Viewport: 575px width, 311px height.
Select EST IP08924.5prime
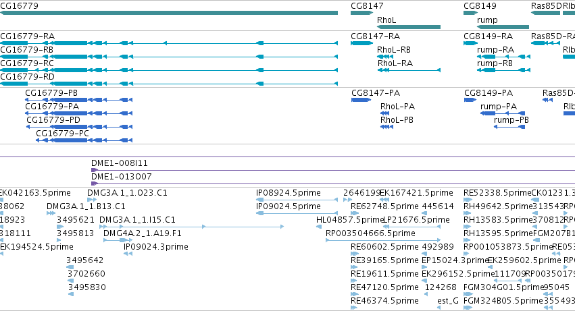[297, 200]
